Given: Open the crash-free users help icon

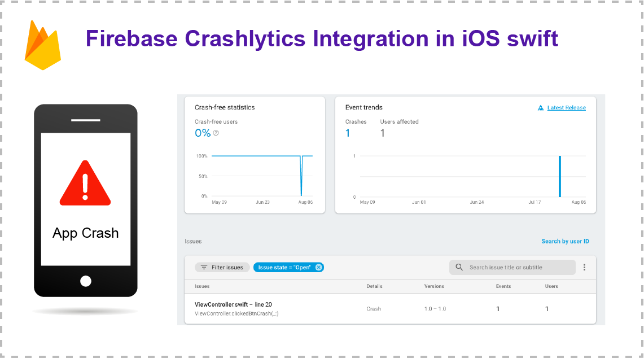Looking at the screenshot, I should tap(216, 133).
